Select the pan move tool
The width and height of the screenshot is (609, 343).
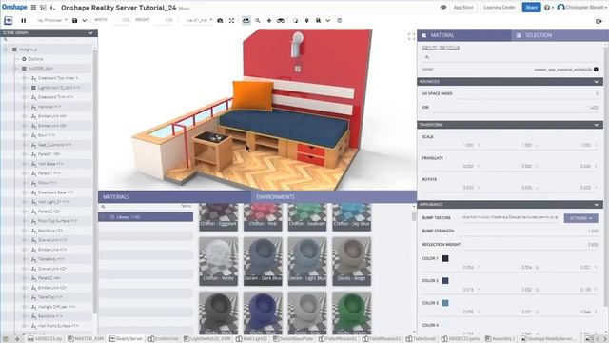[x=269, y=21]
